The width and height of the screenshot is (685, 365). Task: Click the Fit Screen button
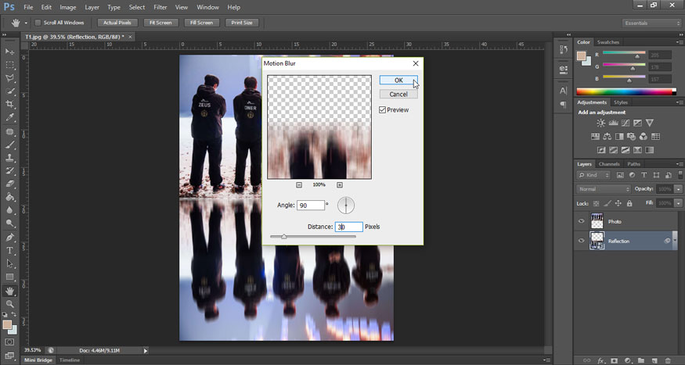161,23
